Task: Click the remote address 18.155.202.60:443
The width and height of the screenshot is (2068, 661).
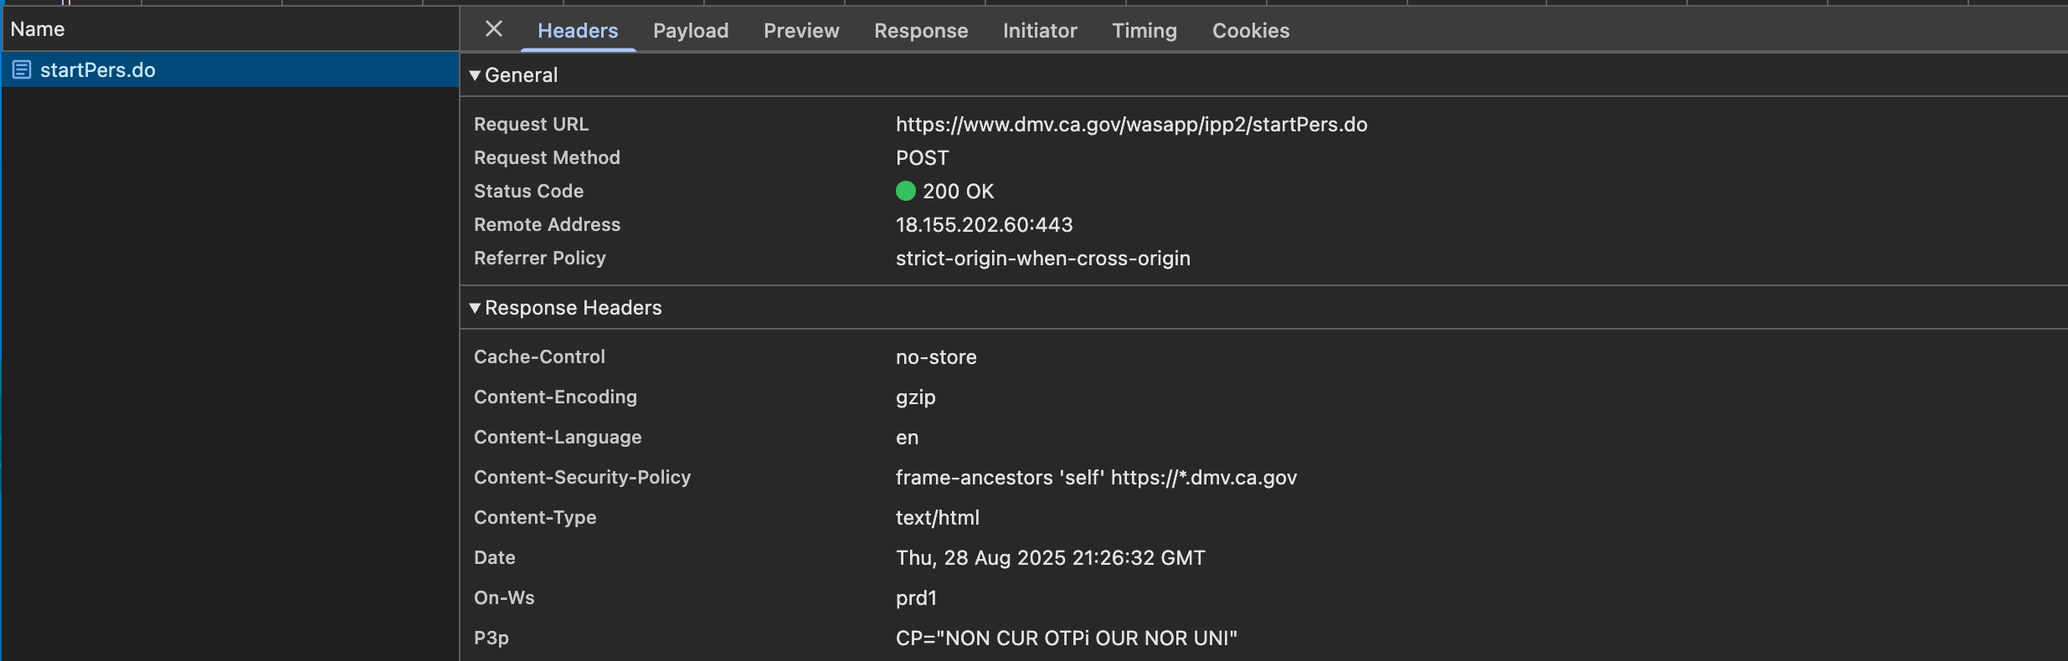Action: [x=984, y=225]
